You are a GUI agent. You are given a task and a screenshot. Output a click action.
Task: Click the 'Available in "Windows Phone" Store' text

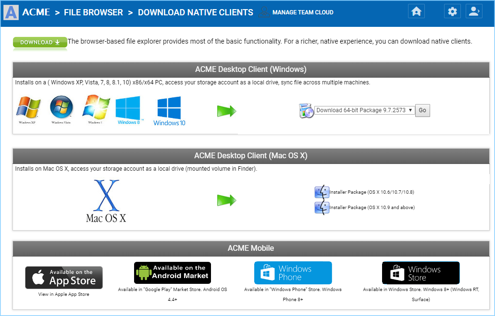293,294
